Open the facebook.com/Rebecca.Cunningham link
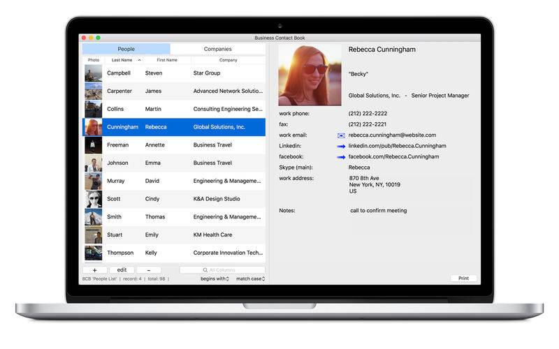Image resolution: width=559 pixels, height=349 pixels. (x=393, y=156)
